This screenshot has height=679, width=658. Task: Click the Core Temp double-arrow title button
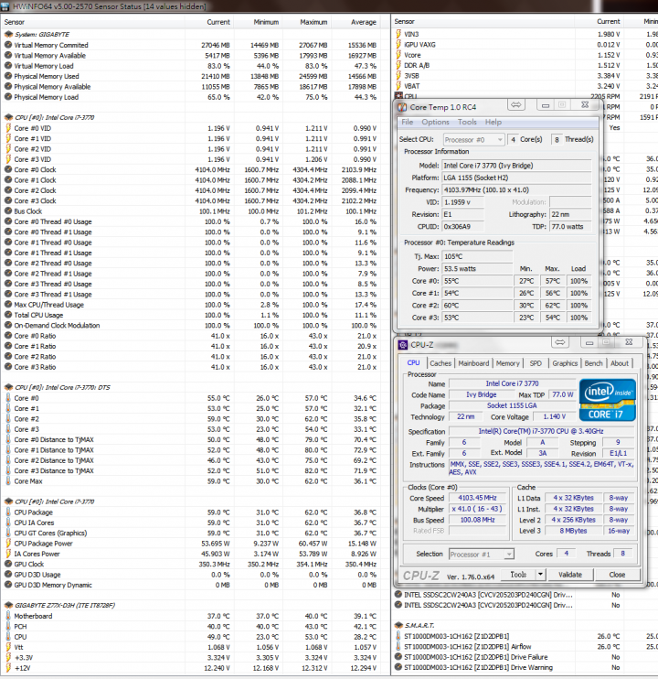coord(516,105)
